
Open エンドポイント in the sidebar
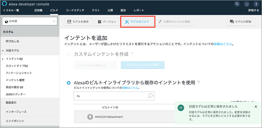click(30, 121)
